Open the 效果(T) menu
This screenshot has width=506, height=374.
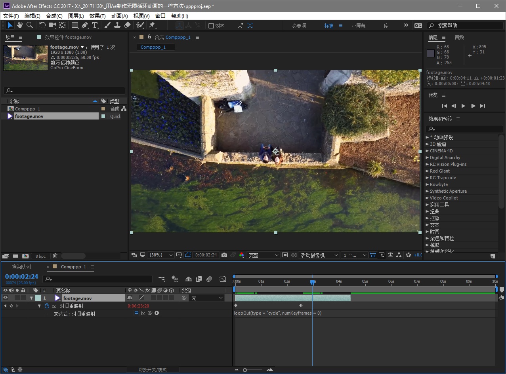click(97, 16)
